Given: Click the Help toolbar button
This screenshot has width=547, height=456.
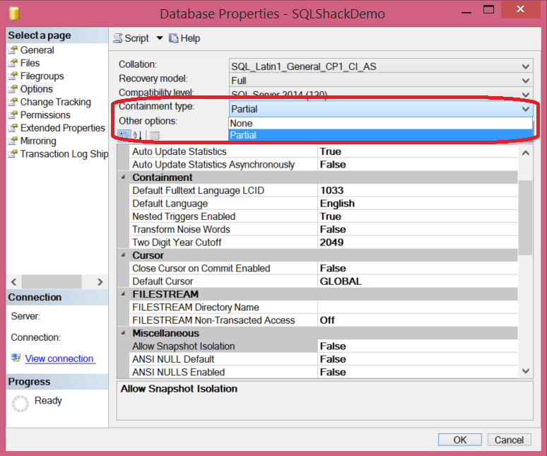Looking at the screenshot, I should 184,38.
